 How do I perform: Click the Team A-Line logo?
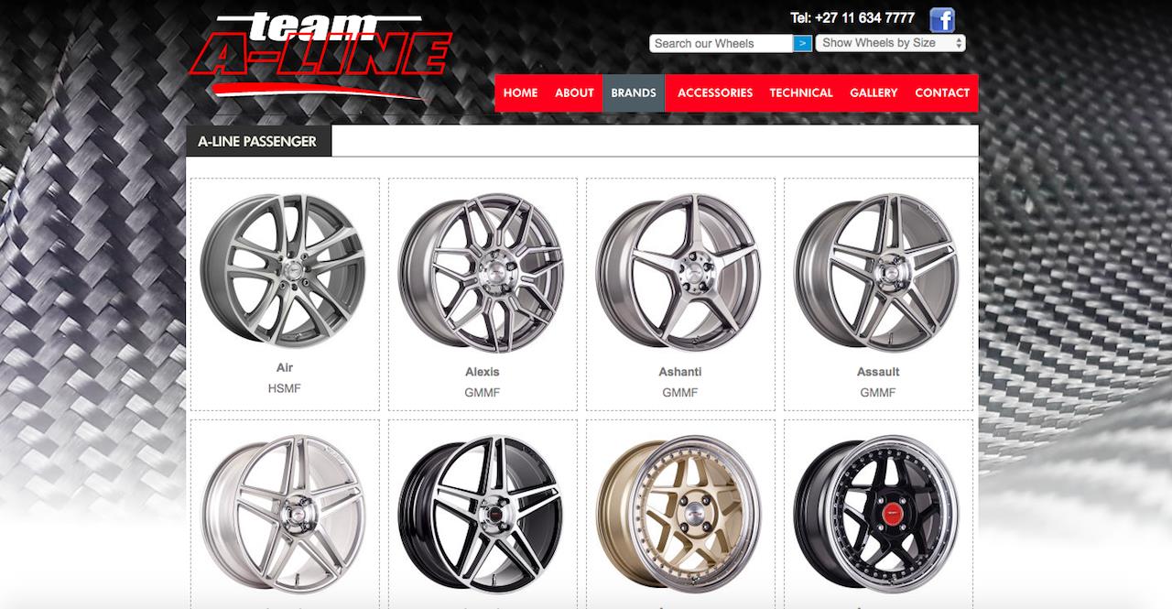coord(322,55)
